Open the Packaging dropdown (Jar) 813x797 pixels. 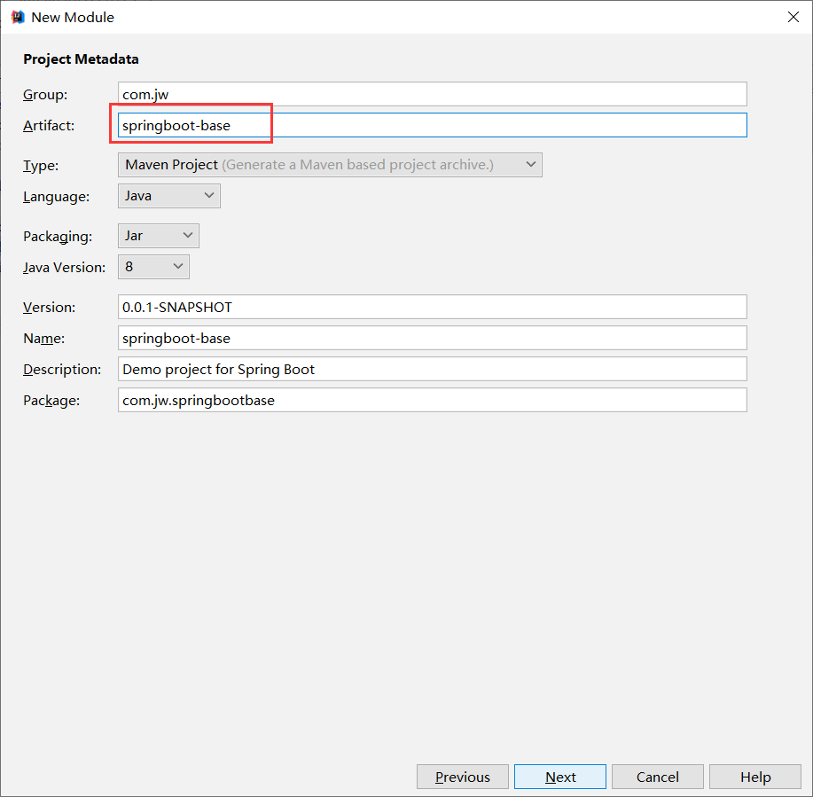tap(158, 236)
